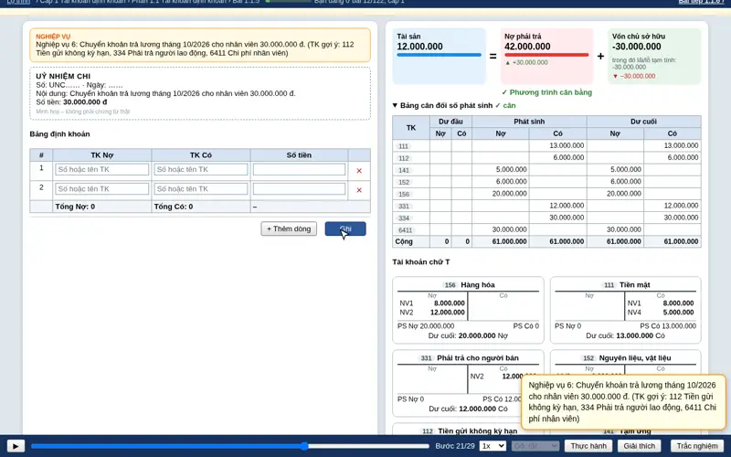Select account chip 141 in the balance table

coord(403,170)
